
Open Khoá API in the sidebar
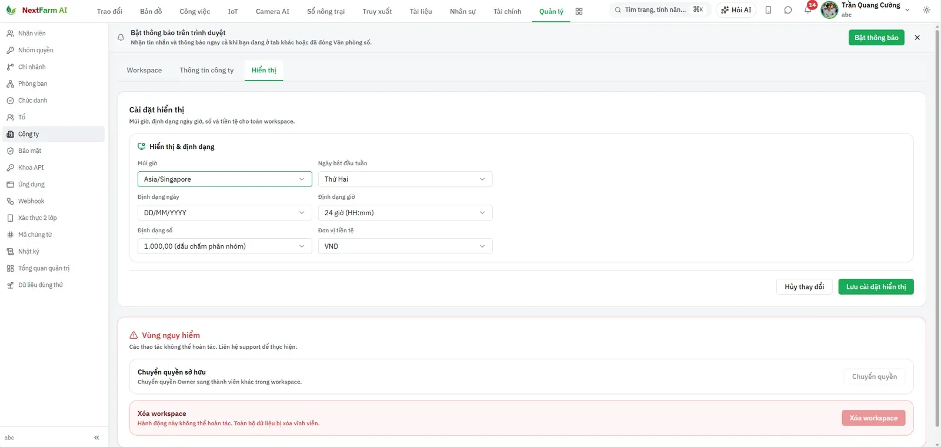(54, 168)
